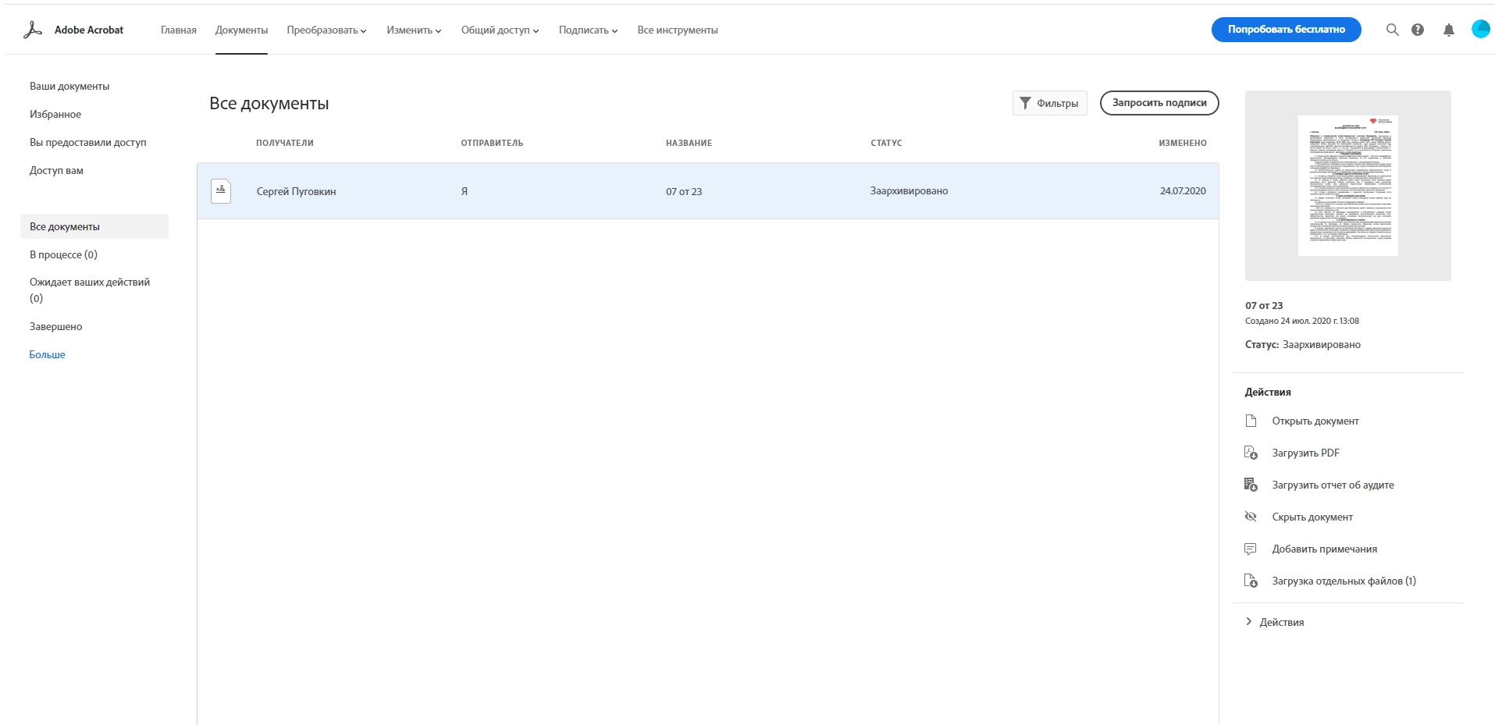Click the Добавить примечания comment icon

pyautogui.click(x=1251, y=549)
